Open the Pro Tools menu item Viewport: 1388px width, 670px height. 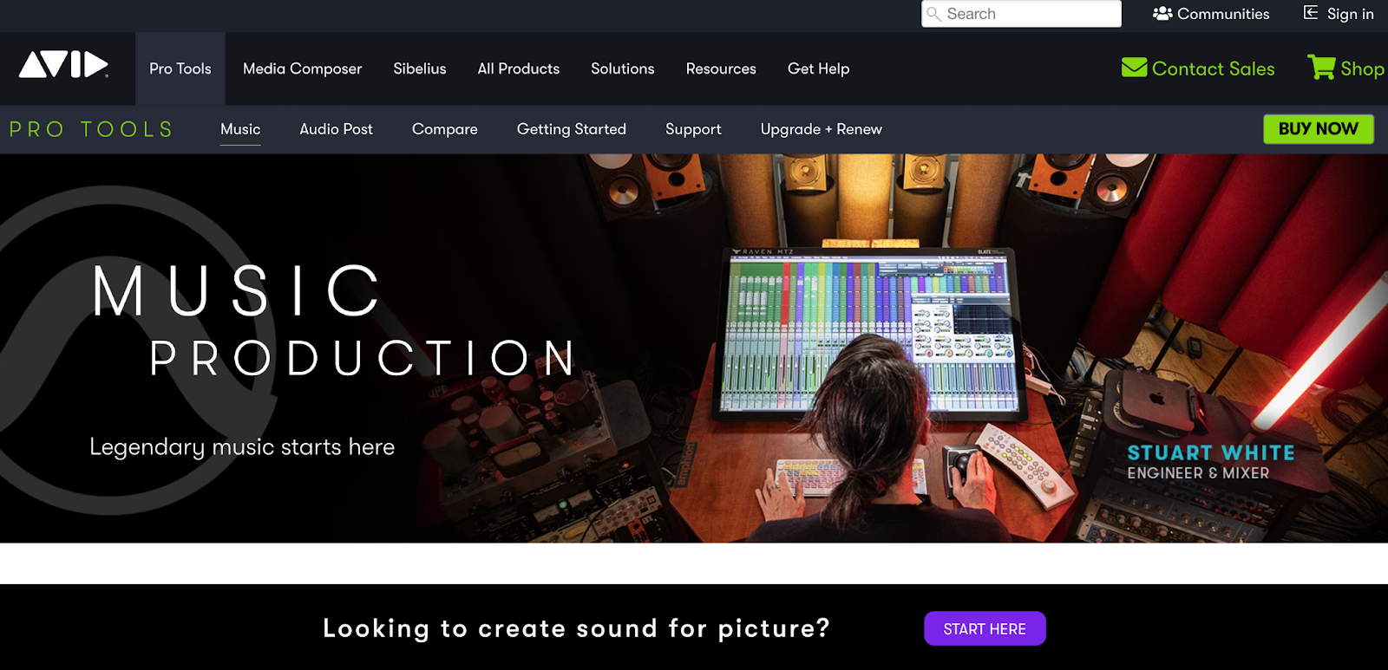180,68
